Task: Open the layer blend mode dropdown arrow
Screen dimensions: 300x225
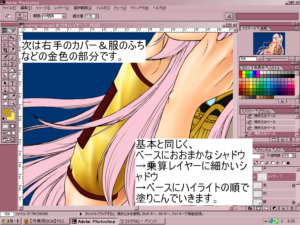Action: coord(262,156)
